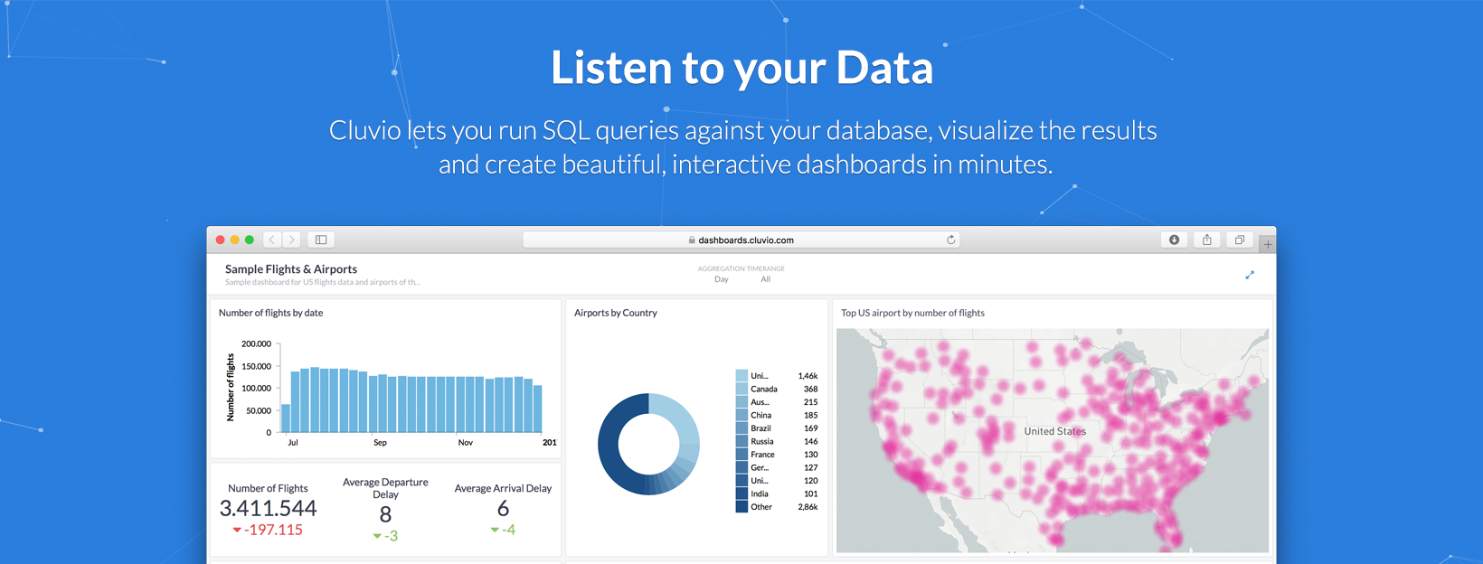Click the browser back arrow button
Viewport: 1483px width, 564px height.
coord(272,240)
